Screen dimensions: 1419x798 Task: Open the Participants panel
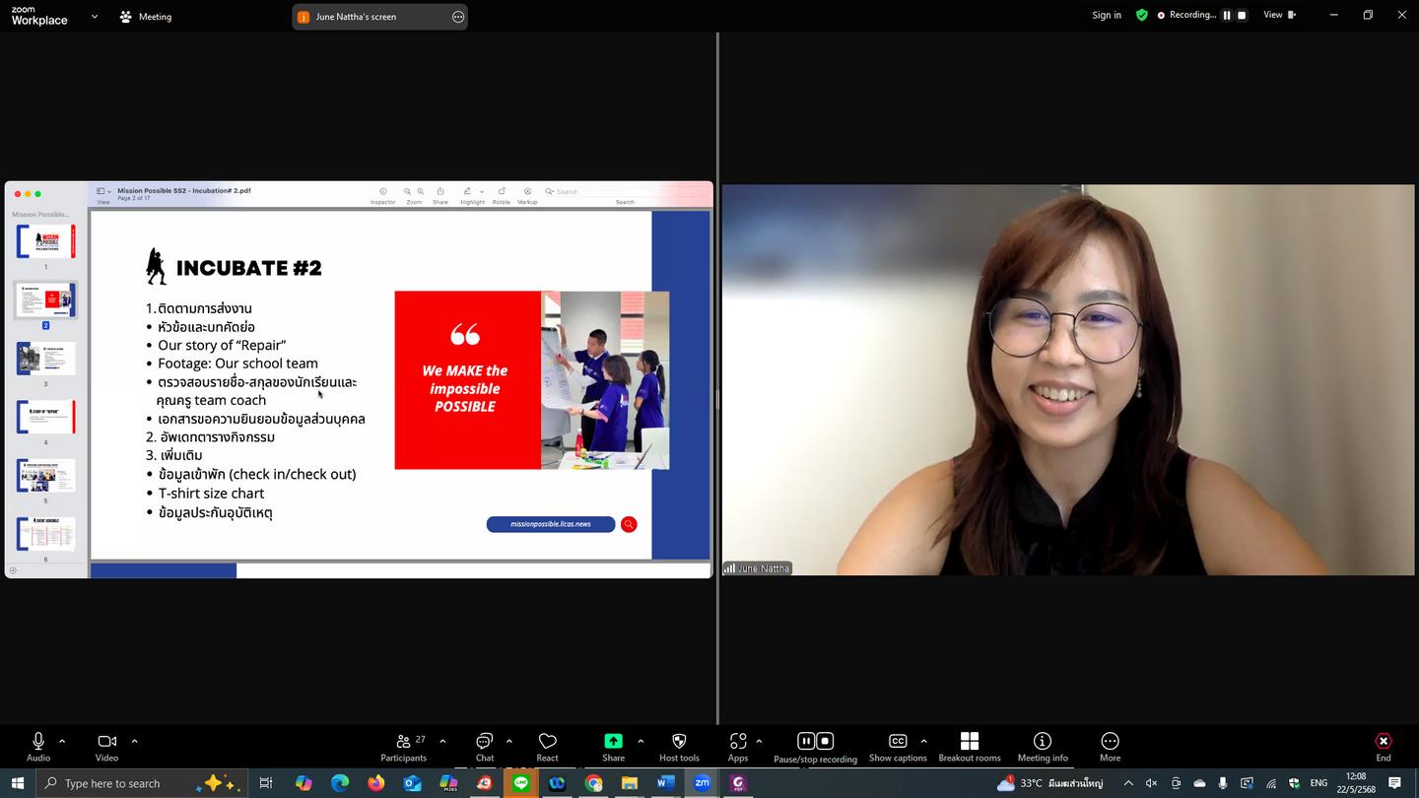(x=403, y=747)
